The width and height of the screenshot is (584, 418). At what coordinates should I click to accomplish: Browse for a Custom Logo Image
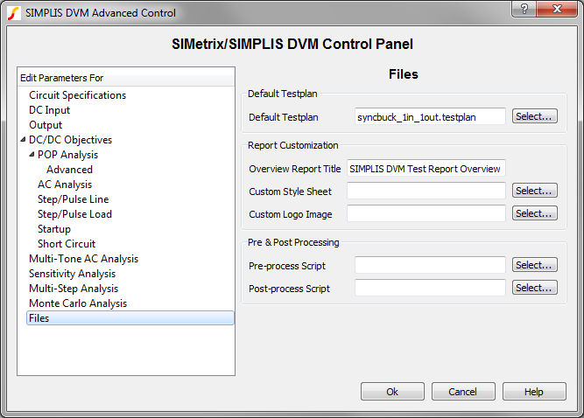pos(534,213)
